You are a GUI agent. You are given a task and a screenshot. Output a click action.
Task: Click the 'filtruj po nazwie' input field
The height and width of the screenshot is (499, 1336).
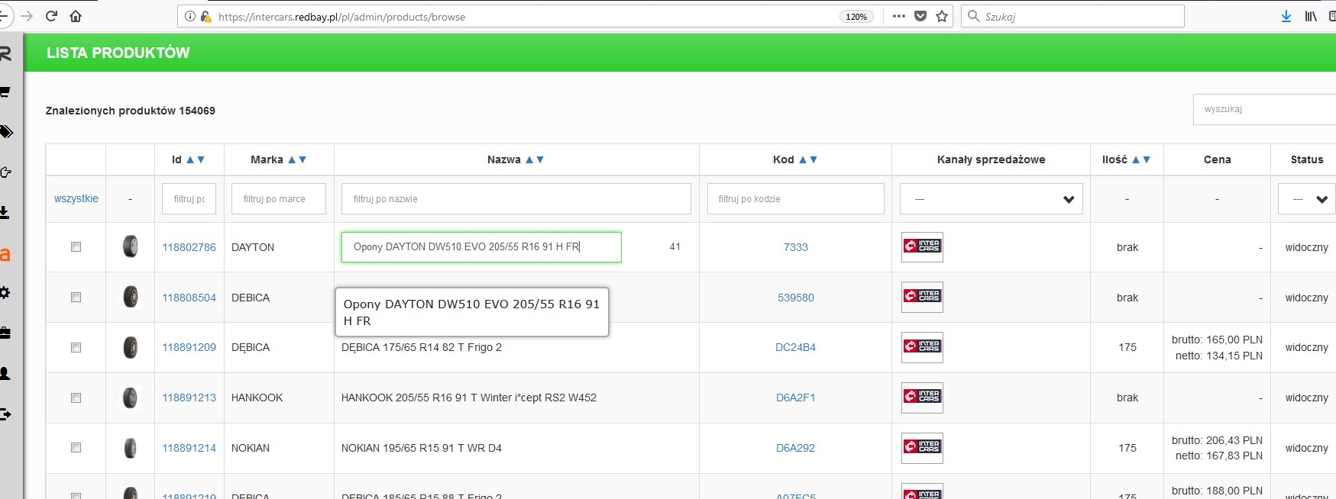click(x=516, y=199)
